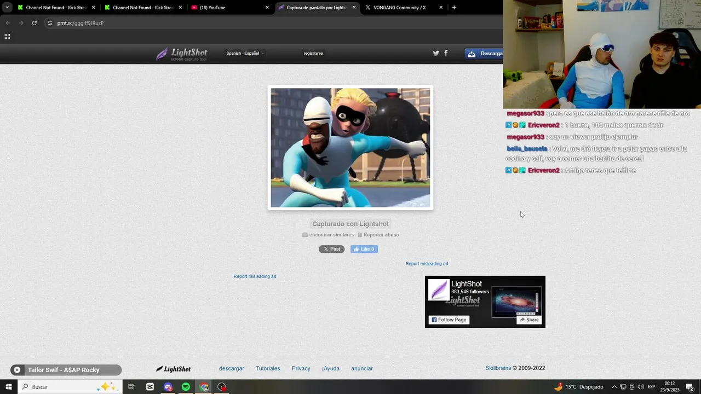Expand the hidden system tray icons chevron

pyautogui.click(x=614, y=387)
